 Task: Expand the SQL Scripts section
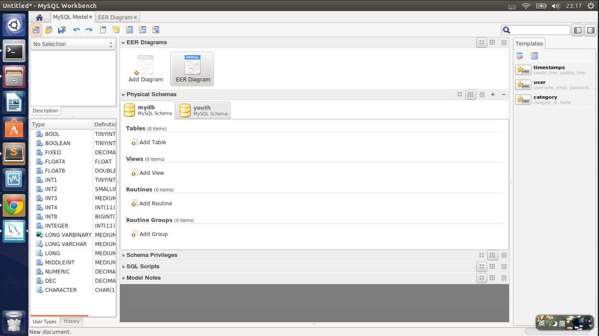pyautogui.click(x=123, y=267)
